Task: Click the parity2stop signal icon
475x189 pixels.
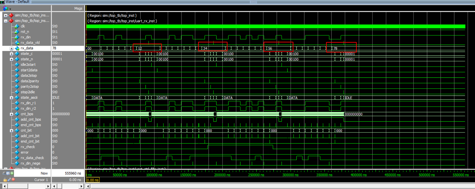Action: coord(17,86)
